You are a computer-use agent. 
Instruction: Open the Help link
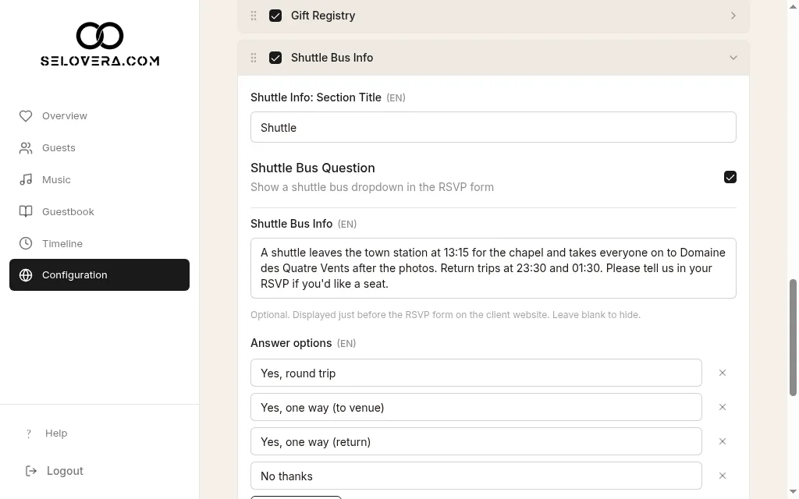[56, 434]
